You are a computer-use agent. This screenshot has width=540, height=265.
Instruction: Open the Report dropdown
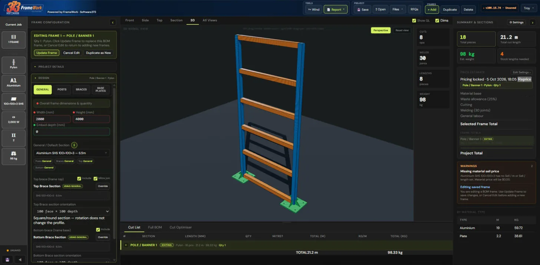point(335,9)
